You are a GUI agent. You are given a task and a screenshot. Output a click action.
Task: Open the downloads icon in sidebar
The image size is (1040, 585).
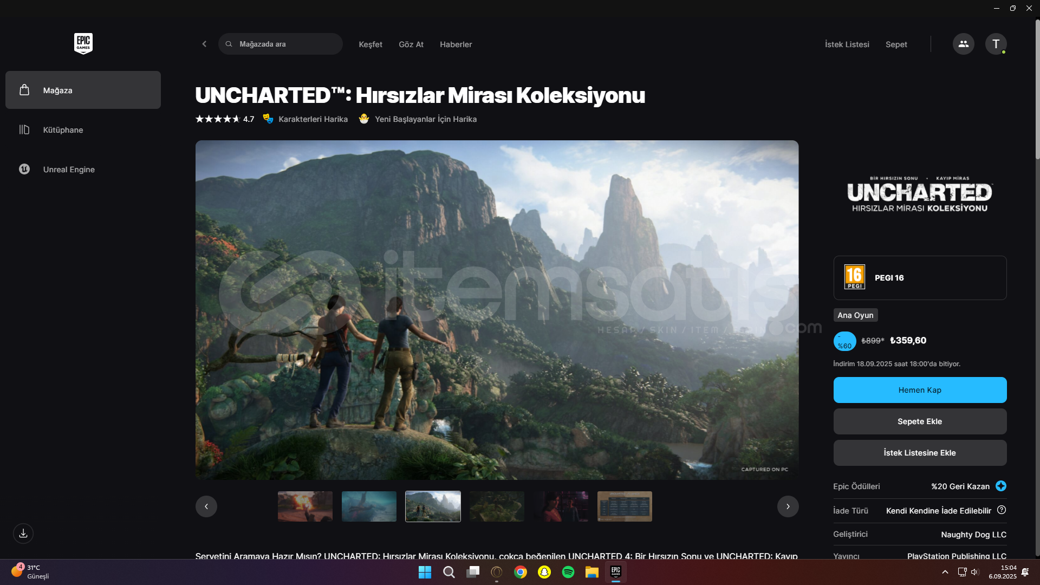pos(23,534)
